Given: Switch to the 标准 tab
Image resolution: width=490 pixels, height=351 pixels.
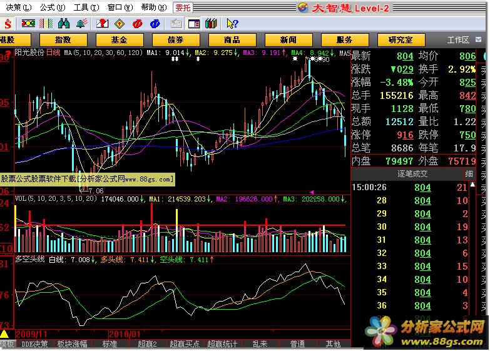Looking at the screenshot, I should (x=110, y=344).
